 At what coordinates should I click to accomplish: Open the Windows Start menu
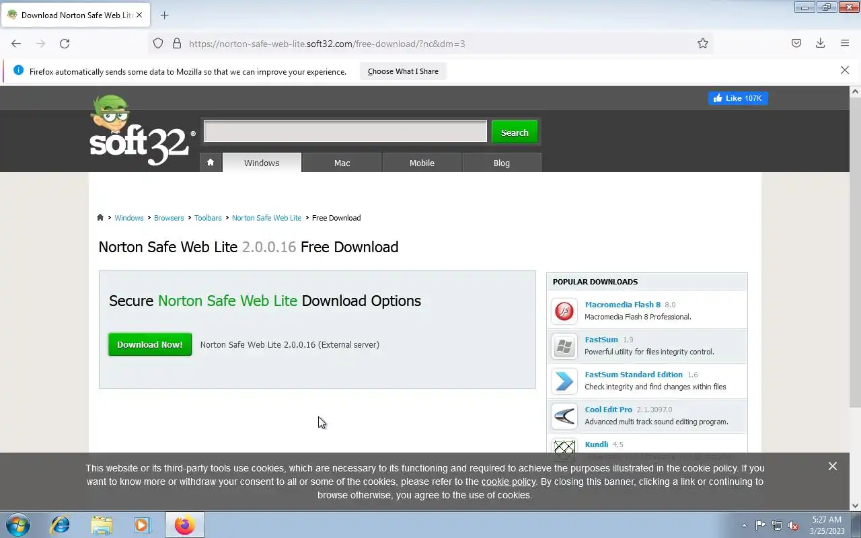18,525
